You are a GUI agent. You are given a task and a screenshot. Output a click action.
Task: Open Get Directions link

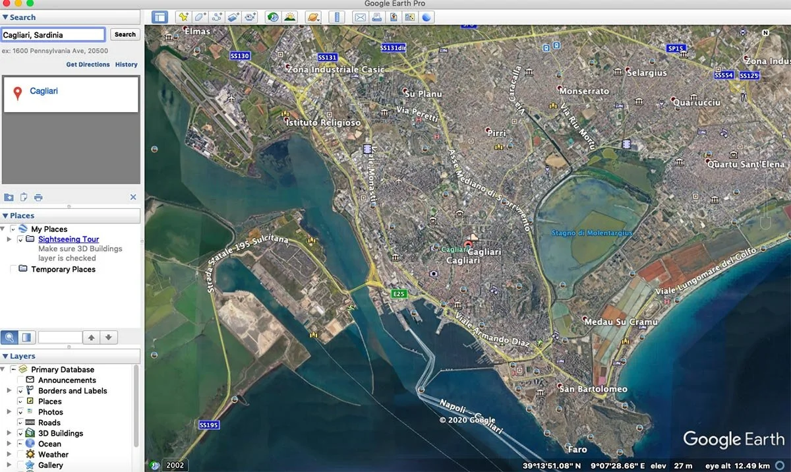(88, 65)
